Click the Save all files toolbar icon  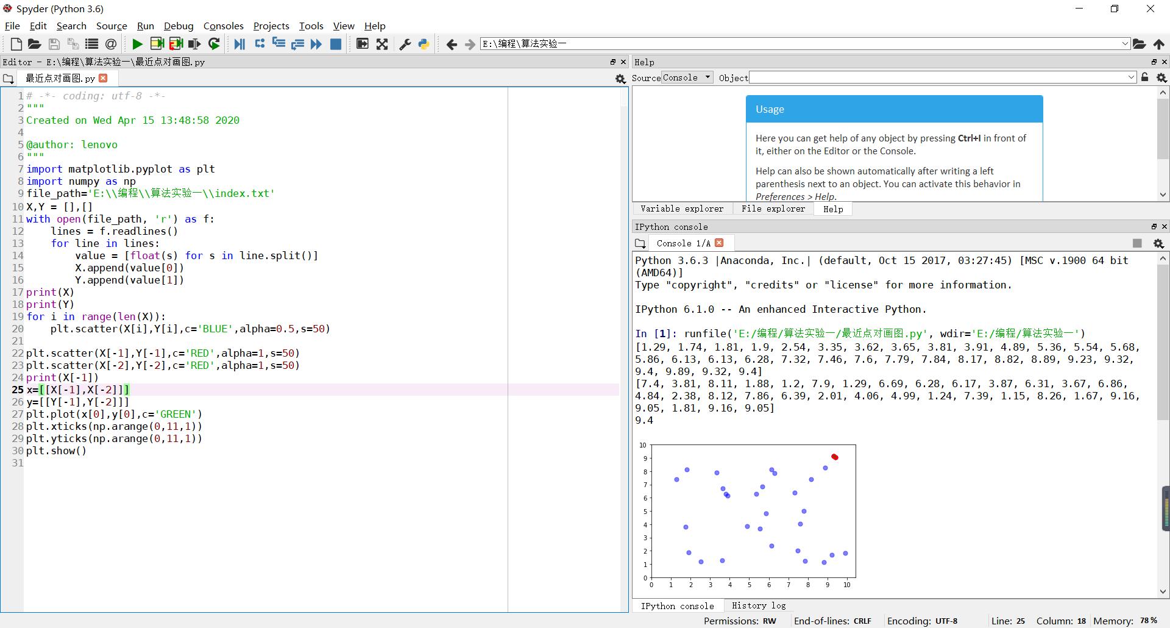pos(73,44)
